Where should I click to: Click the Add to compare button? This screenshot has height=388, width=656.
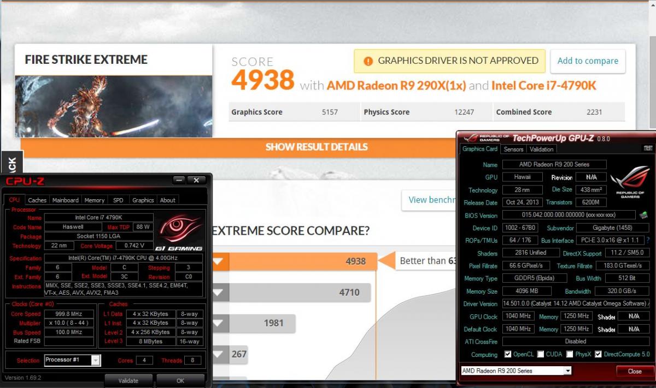(588, 61)
